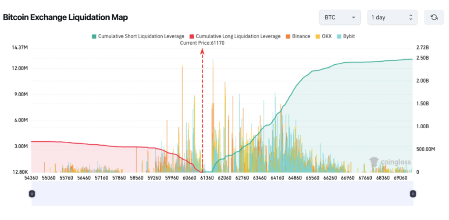Image resolution: width=449 pixels, height=220 pixels.
Task: Hide the Binance series via legend
Action: (x=298, y=36)
